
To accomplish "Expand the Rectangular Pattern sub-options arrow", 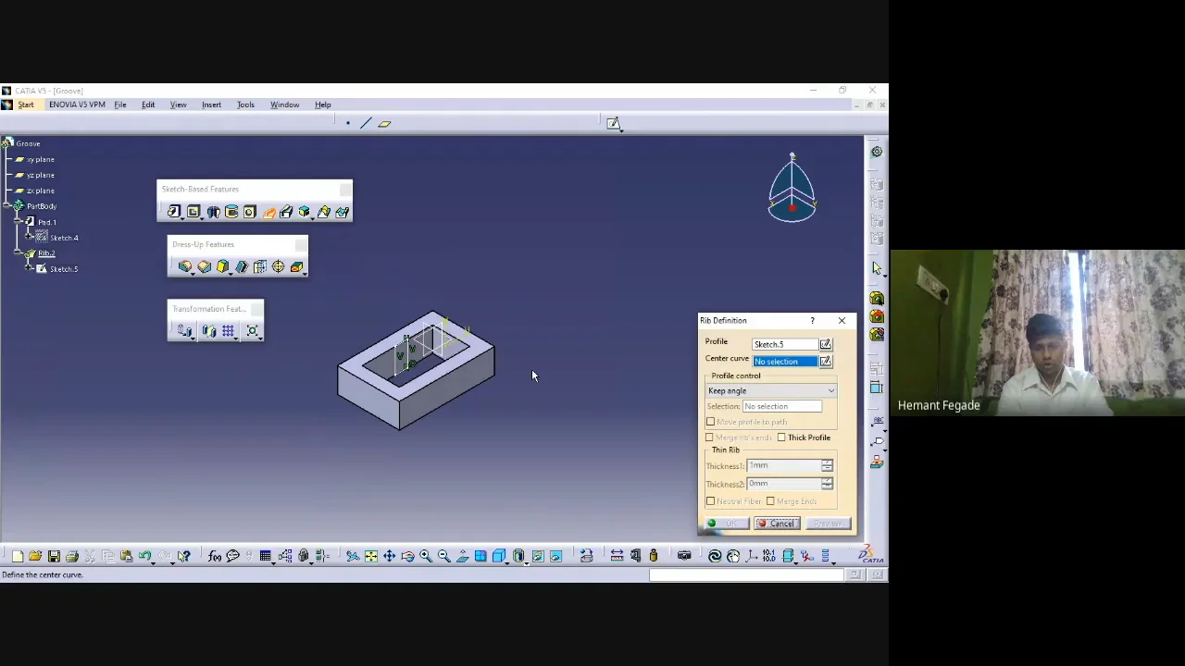I will pyautogui.click(x=235, y=338).
